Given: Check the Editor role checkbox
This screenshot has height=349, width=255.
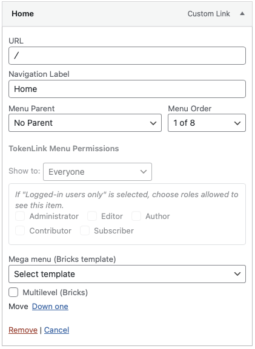Looking at the screenshot, I should click(92, 216).
